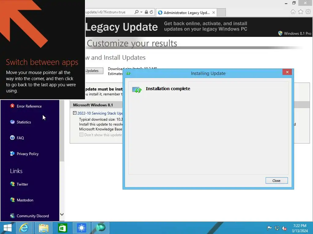Viewport: 313px width, 234px height.
Task: Open Favorites star icon
Action: click(x=300, y=12)
